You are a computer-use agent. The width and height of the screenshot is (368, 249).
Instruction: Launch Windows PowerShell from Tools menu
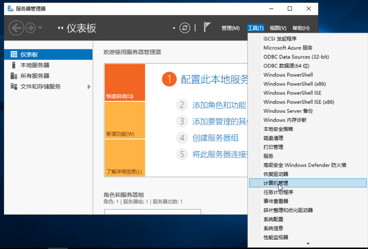308,75
